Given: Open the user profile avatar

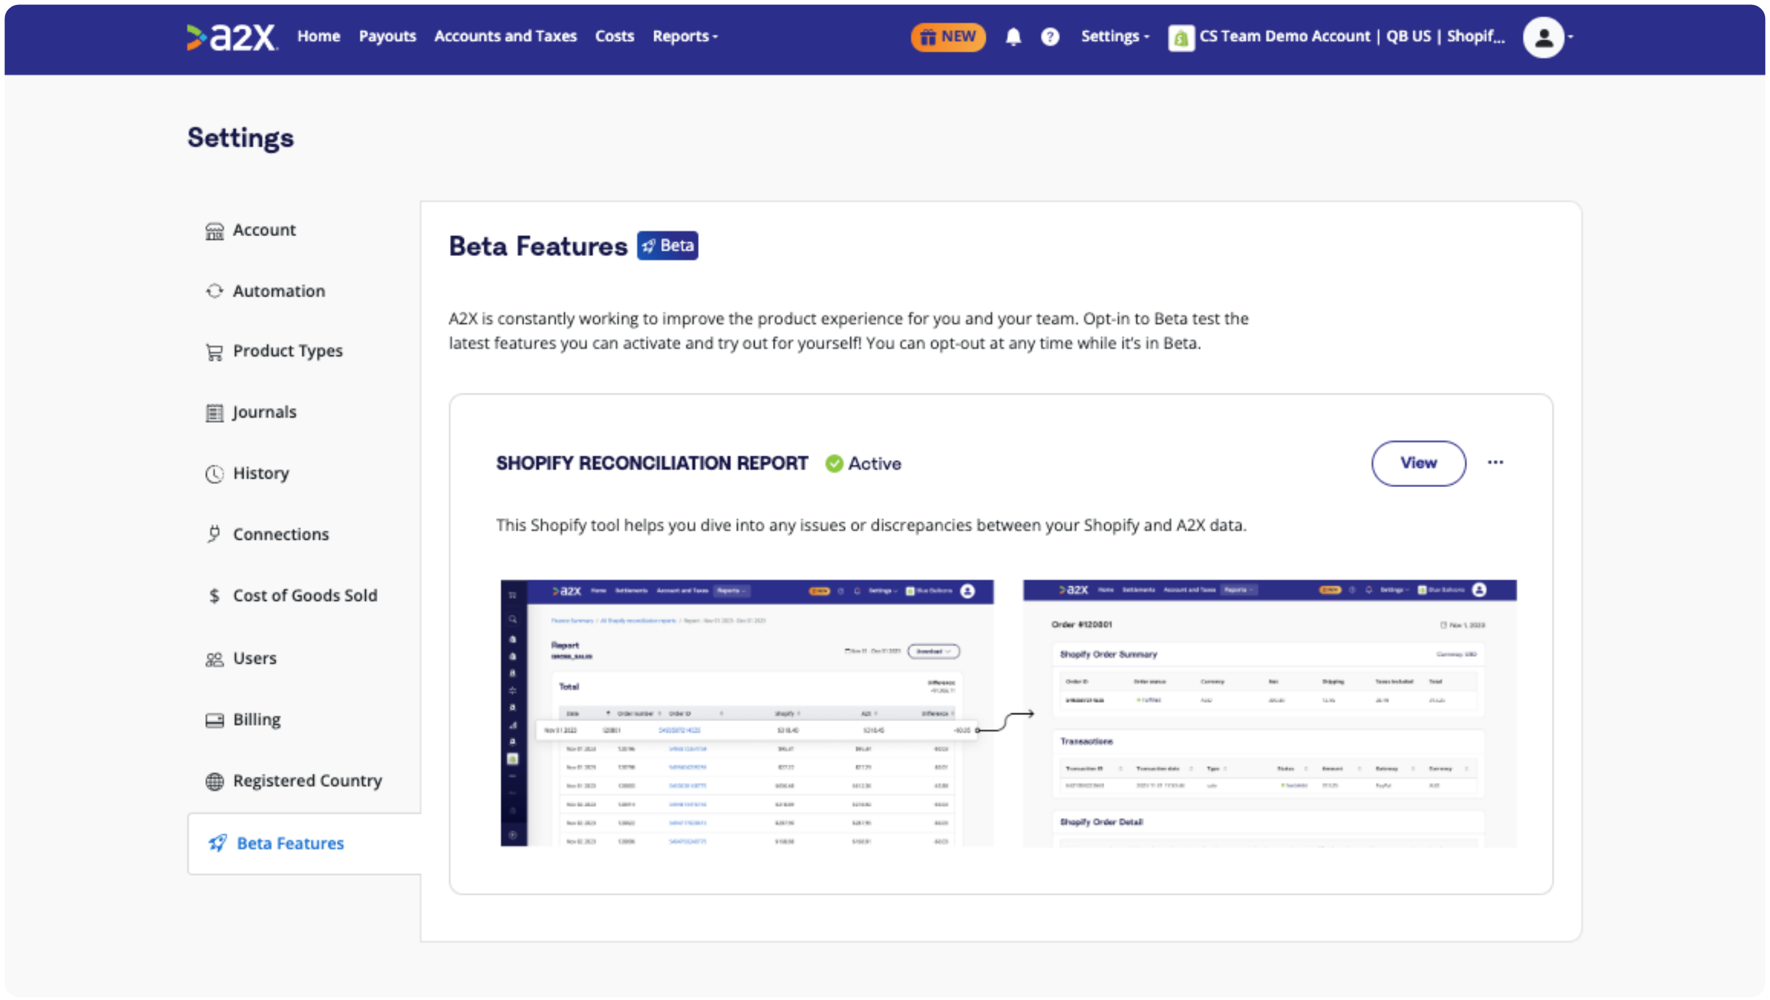Looking at the screenshot, I should coord(1543,37).
